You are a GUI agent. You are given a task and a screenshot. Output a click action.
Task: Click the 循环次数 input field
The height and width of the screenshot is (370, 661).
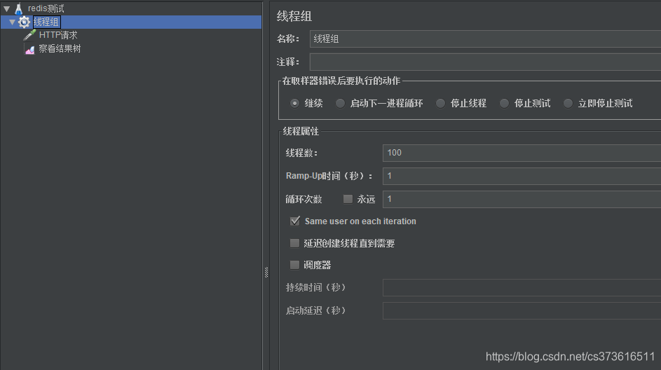(522, 199)
